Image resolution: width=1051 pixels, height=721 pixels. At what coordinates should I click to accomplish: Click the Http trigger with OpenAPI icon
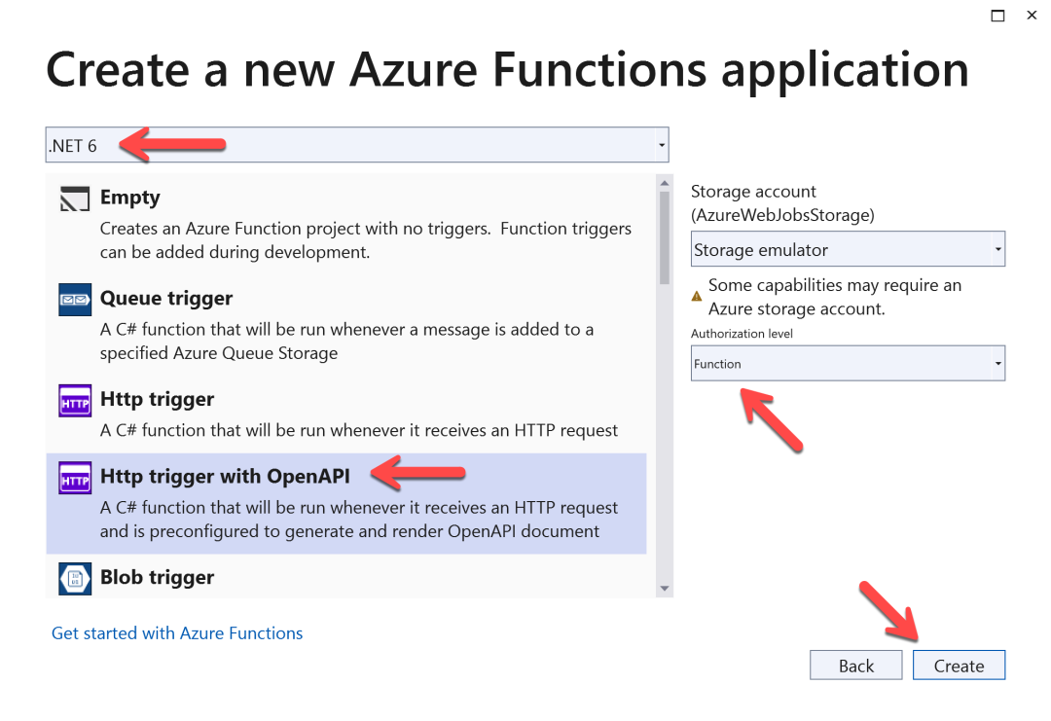(75, 478)
